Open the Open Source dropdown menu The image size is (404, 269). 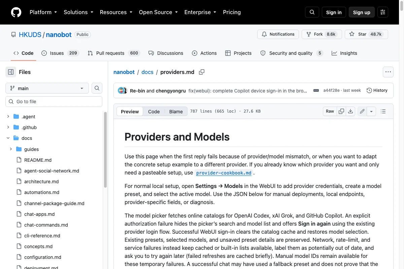pos(158,12)
